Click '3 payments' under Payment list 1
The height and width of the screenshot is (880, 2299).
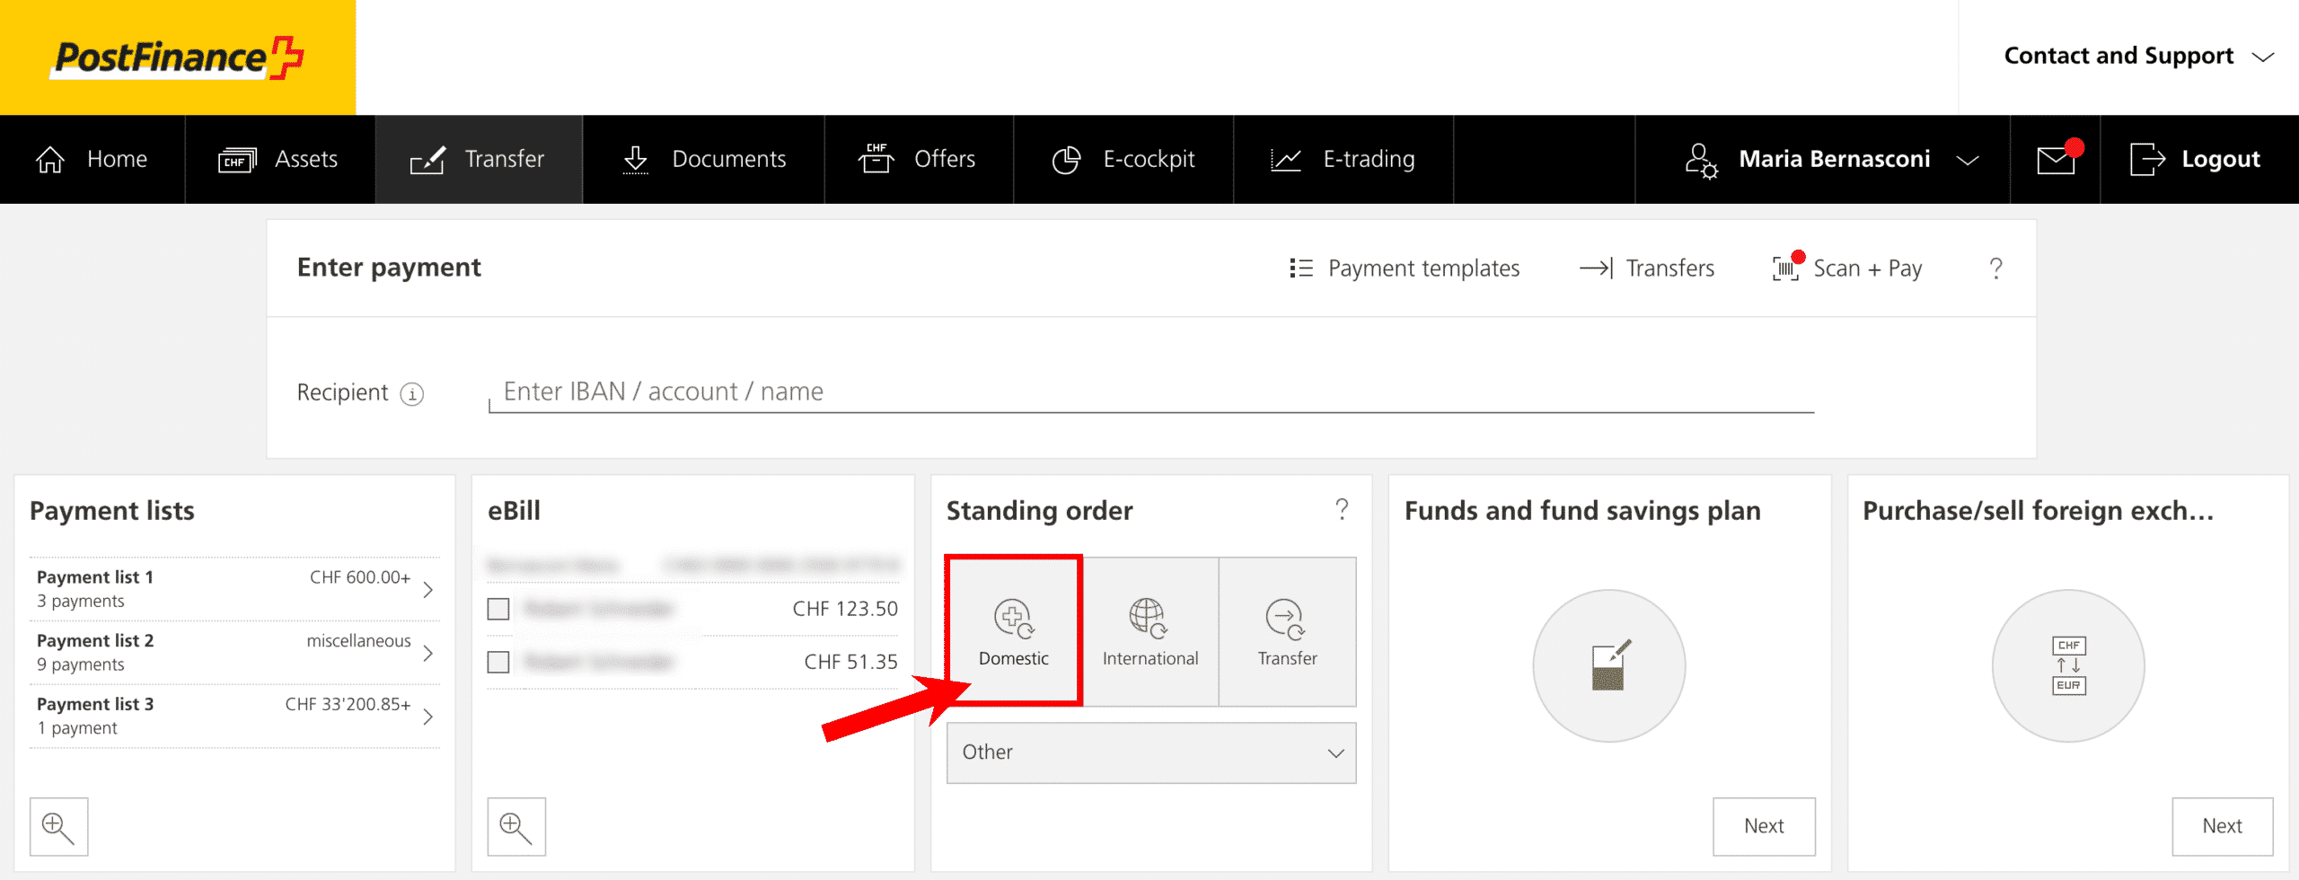coord(81,601)
